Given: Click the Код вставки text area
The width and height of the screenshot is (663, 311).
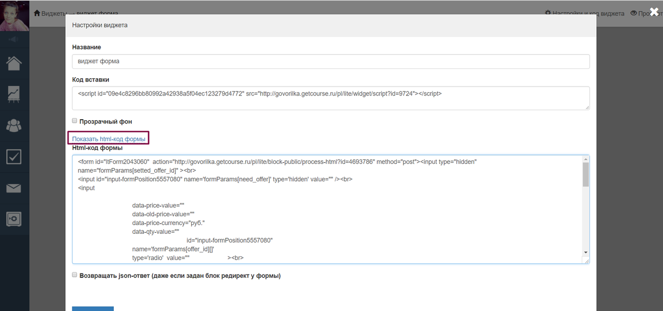Looking at the screenshot, I should (x=330, y=98).
